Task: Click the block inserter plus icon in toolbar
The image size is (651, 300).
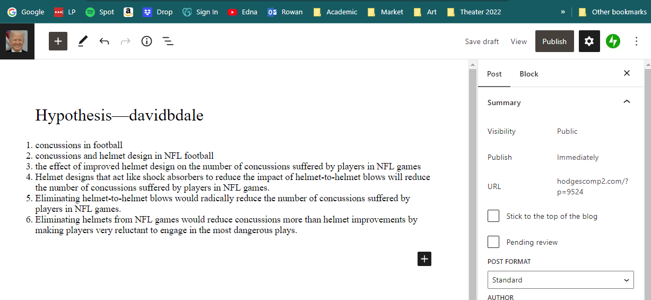Action: (x=58, y=41)
